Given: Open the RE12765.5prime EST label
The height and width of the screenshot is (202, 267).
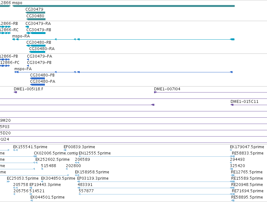Looking at the screenshot, I should 247,172.
